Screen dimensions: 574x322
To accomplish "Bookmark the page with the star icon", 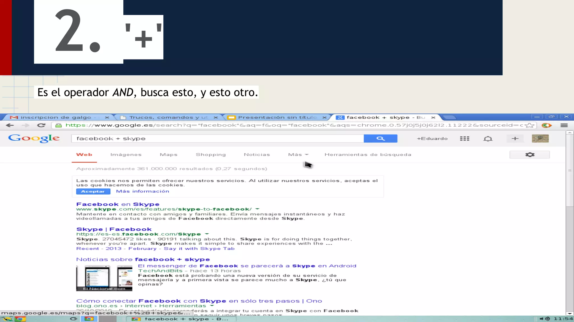I will point(529,125).
